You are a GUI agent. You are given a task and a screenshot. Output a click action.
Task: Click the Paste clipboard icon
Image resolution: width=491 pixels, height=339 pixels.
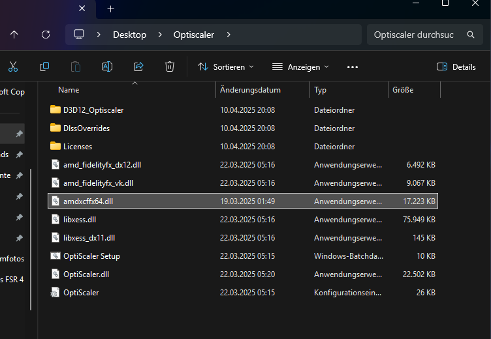point(76,66)
